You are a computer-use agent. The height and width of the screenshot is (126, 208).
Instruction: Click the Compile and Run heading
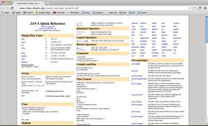click(x=86, y=64)
